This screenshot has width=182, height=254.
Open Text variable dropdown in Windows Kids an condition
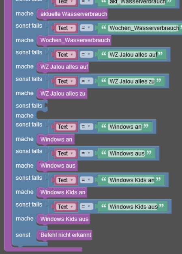[66, 180]
